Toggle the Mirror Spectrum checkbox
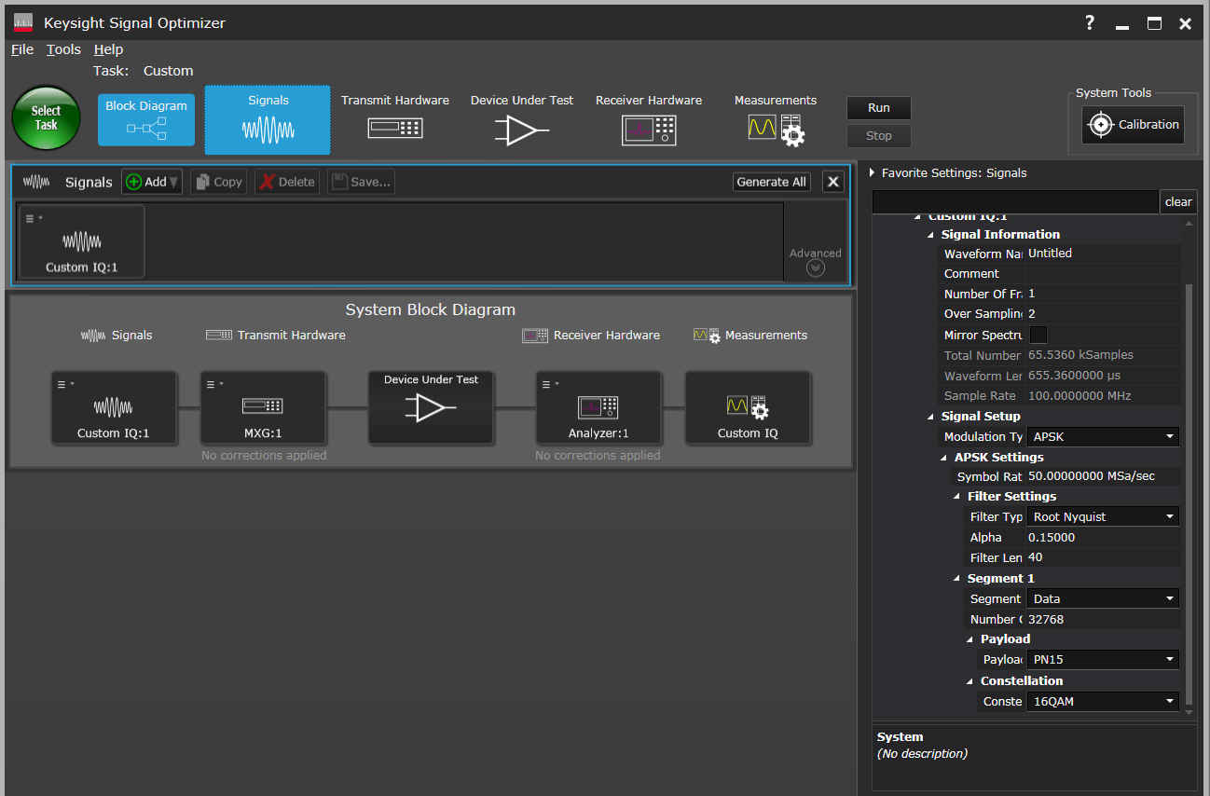The width and height of the screenshot is (1210, 796). click(1038, 335)
